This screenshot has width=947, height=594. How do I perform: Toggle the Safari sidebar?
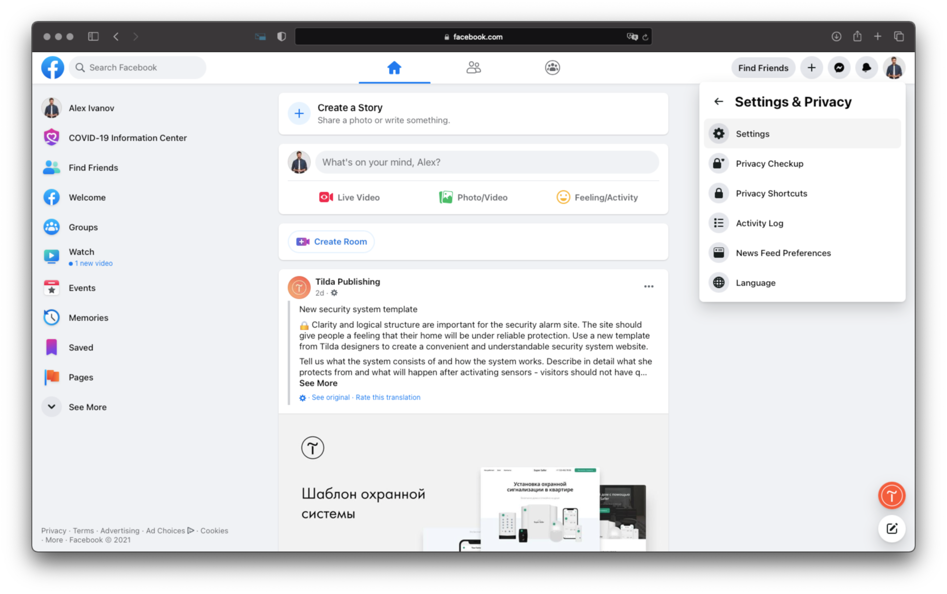93,36
